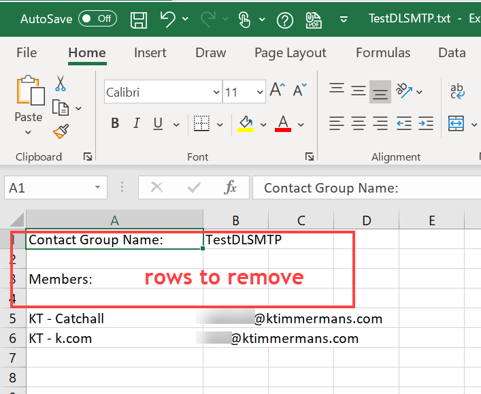Click Decrease Font Size icon
The height and width of the screenshot is (394, 481).
tap(300, 90)
